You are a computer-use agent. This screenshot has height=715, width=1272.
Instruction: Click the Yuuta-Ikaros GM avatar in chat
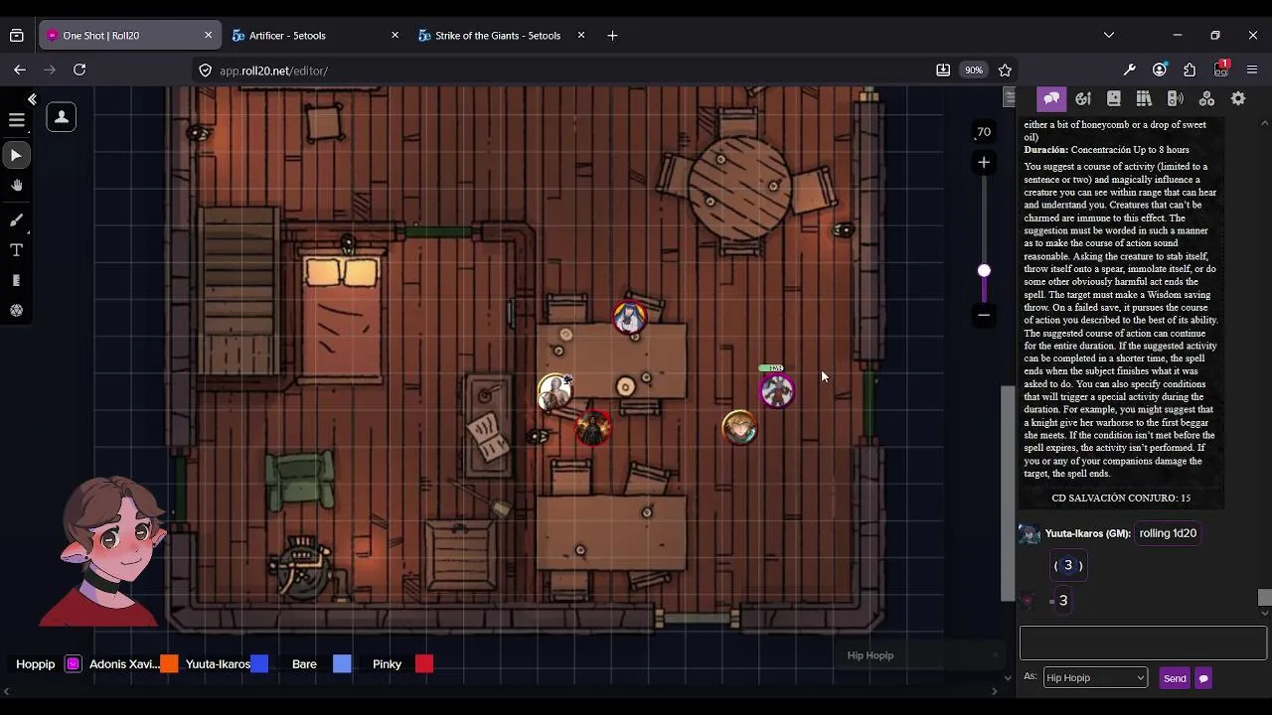click(x=1030, y=534)
